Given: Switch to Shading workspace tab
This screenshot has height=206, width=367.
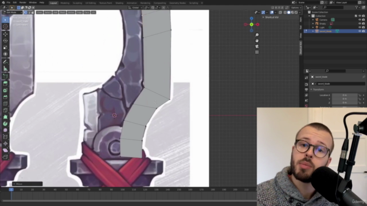Looking at the screenshot, I should (119, 3).
